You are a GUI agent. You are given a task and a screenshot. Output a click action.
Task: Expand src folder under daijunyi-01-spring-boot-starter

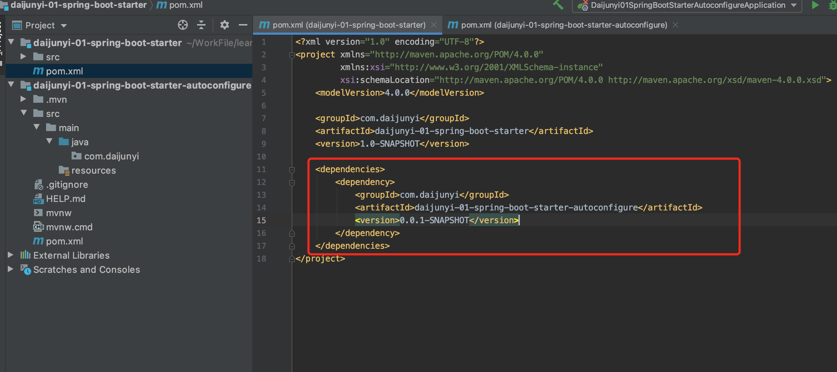coord(23,56)
